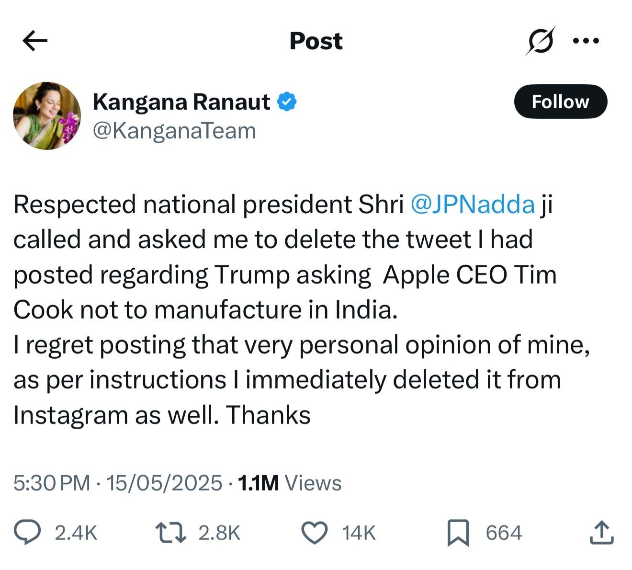The height and width of the screenshot is (570, 632).
Task: Tap Kangana Ranaut's profile picture
Action: click(47, 116)
